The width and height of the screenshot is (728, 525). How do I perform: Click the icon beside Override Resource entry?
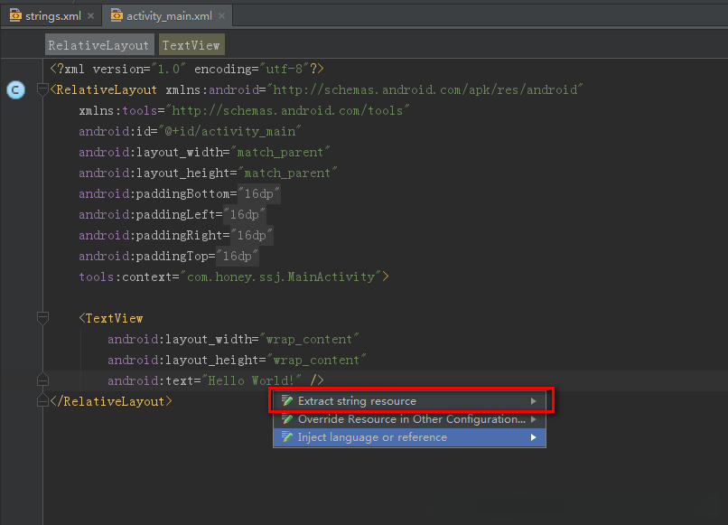[287, 419]
